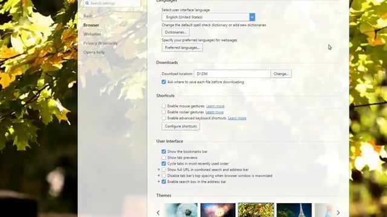Enable Disable tab bar's top spacing option
The width and height of the screenshot is (387, 217).
click(x=164, y=175)
